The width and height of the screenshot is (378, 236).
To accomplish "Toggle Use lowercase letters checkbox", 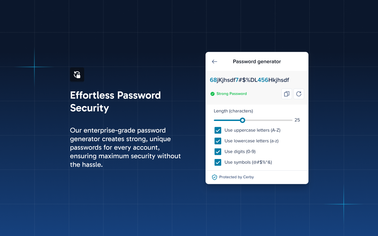I will pos(218,141).
